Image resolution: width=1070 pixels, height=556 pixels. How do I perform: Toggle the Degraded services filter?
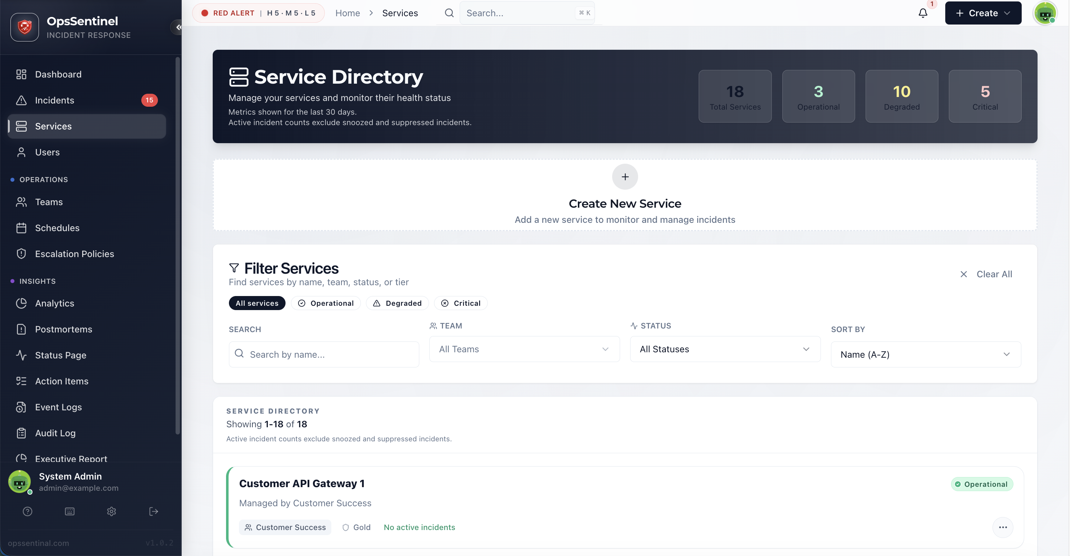pyautogui.click(x=397, y=303)
